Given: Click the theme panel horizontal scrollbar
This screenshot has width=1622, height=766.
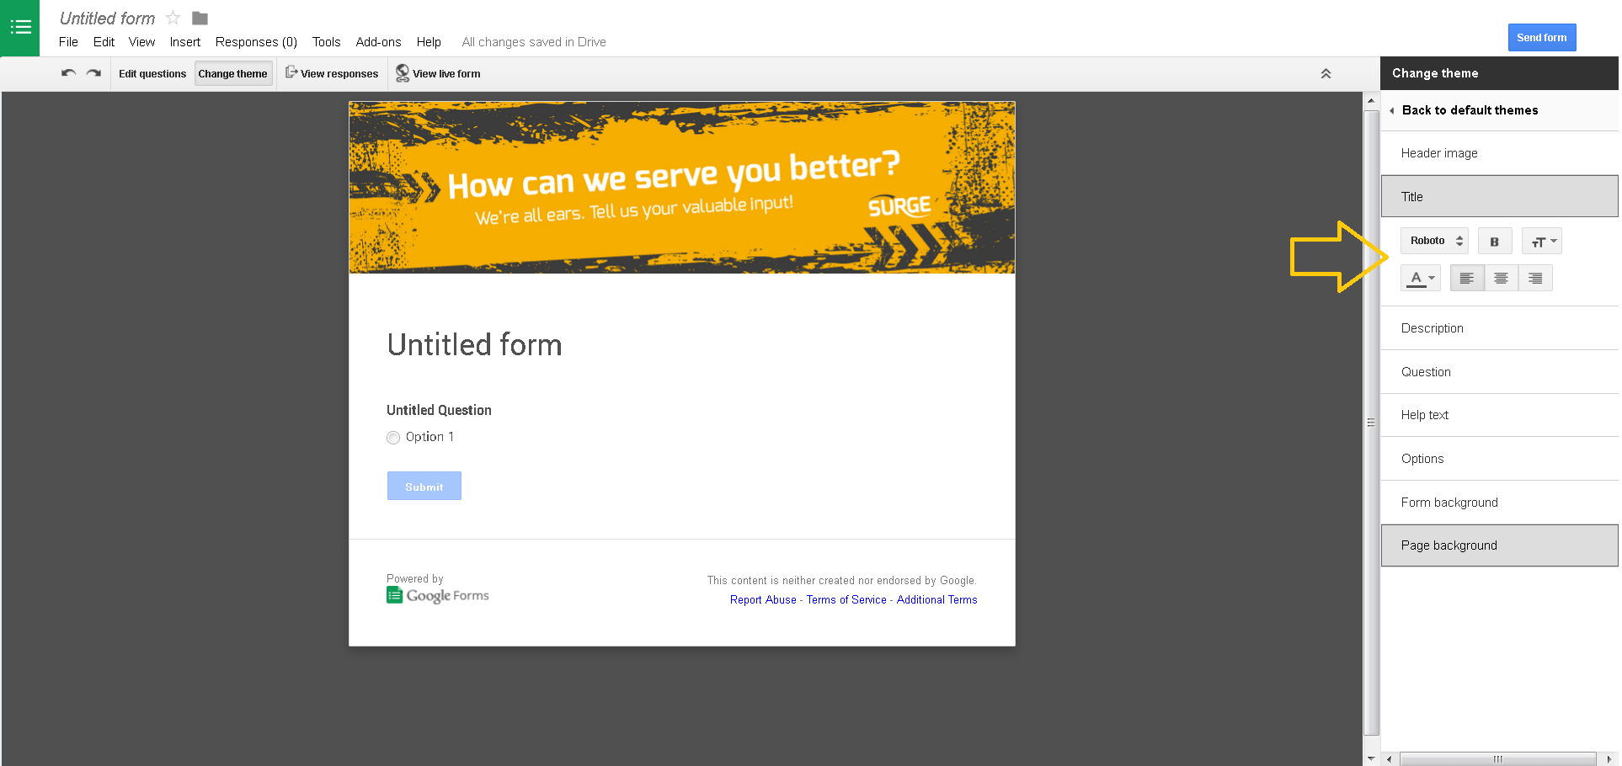Looking at the screenshot, I should (x=1498, y=758).
